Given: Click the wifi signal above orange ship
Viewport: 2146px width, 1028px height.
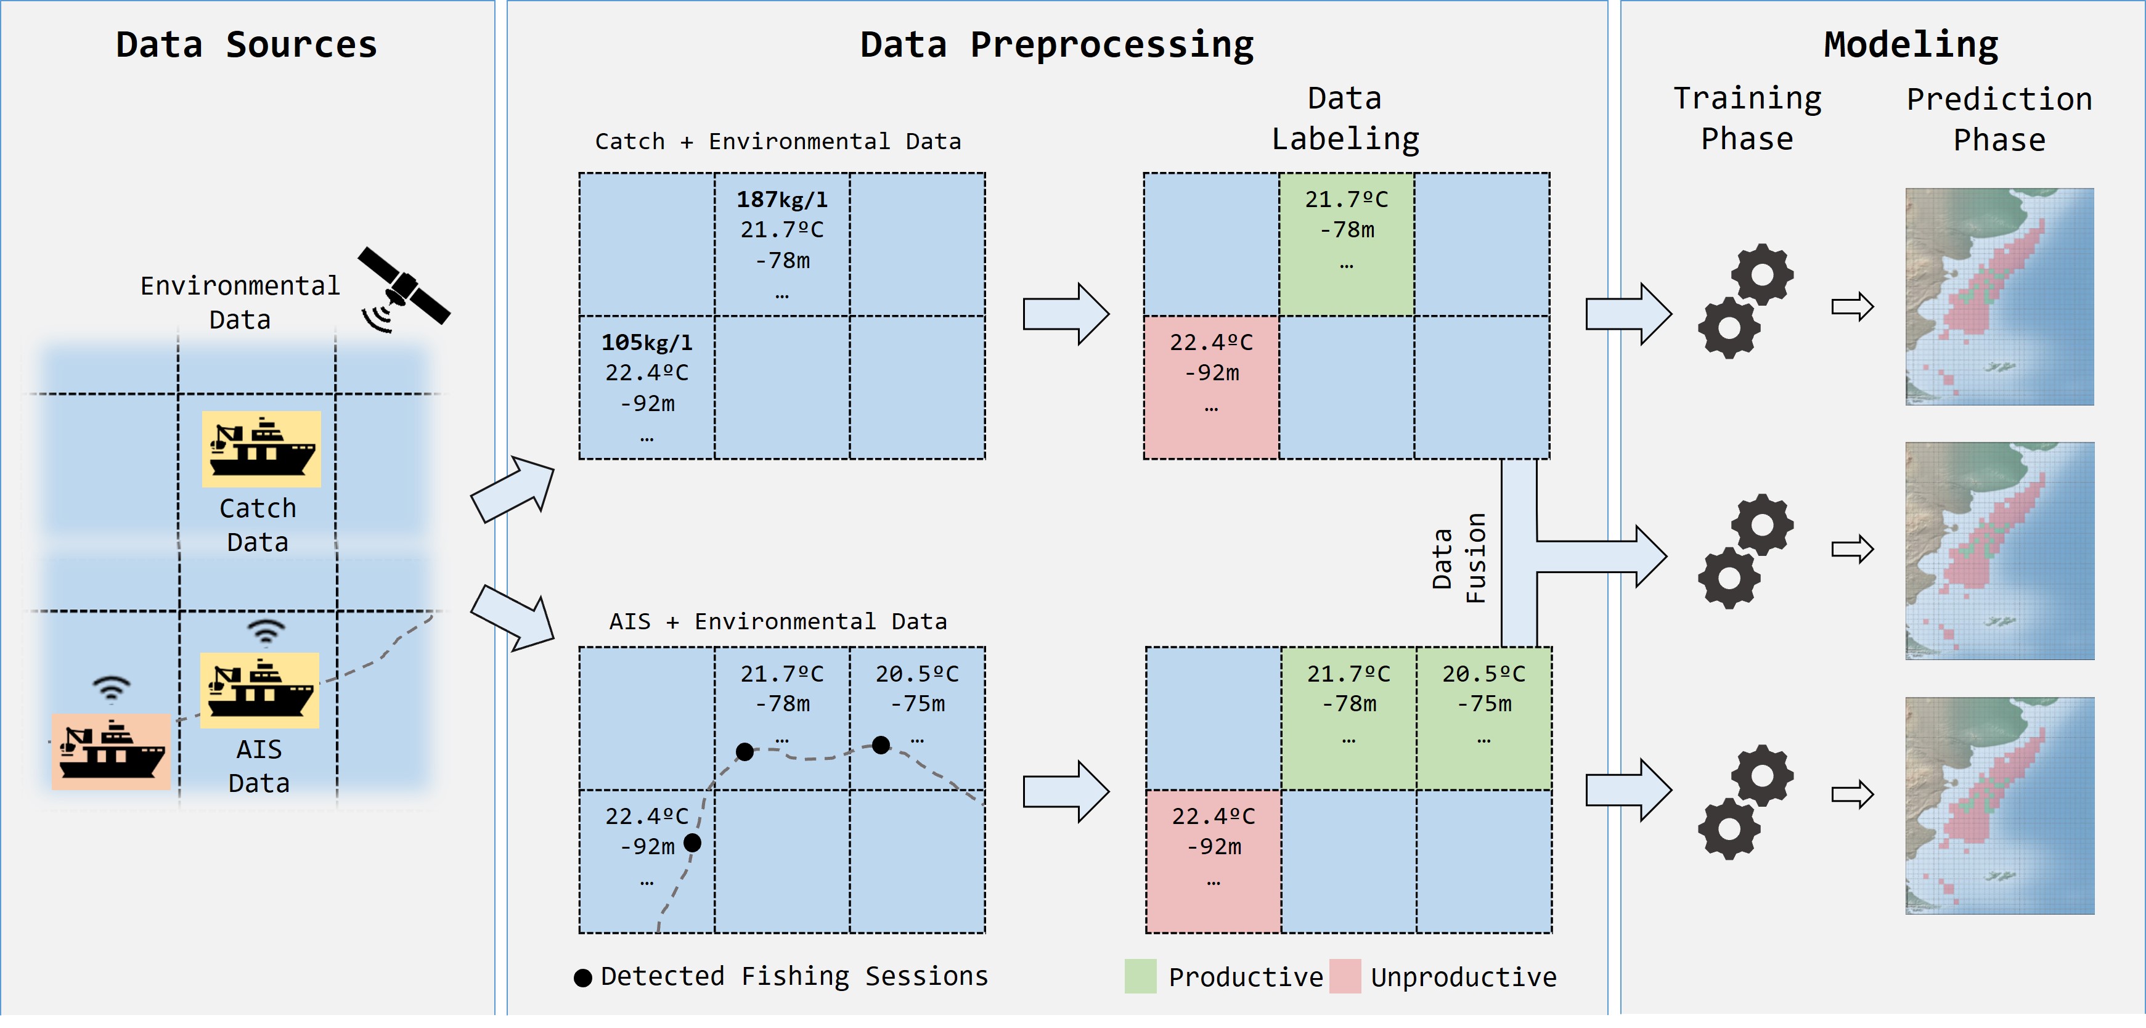Looking at the screenshot, I should click(x=111, y=689).
